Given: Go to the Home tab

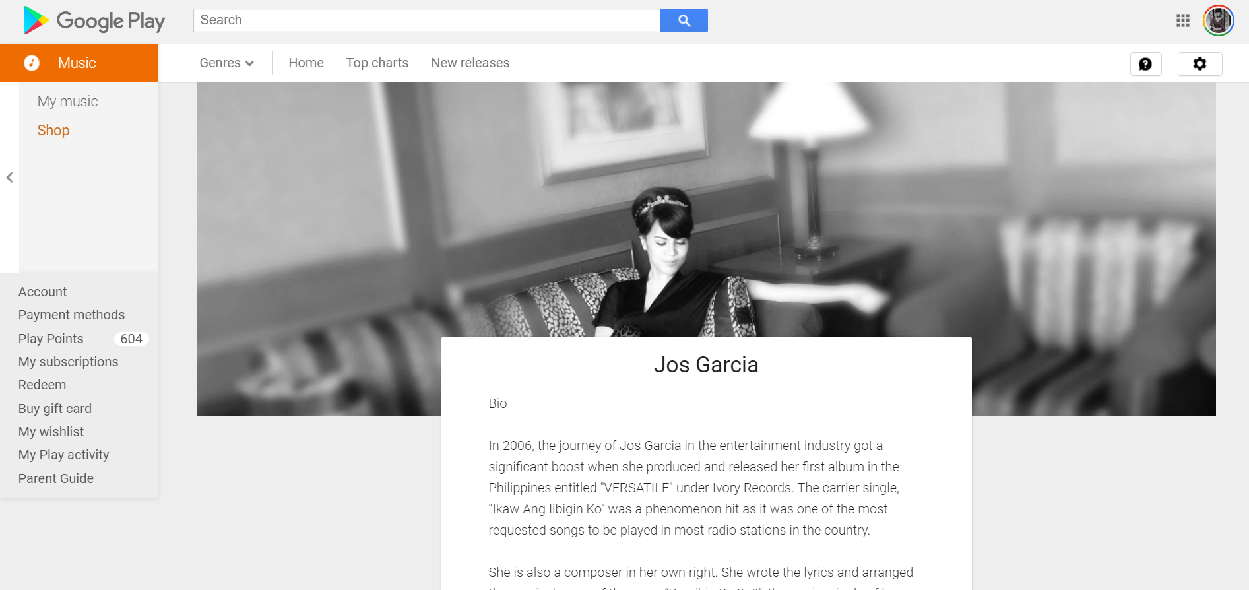Looking at the screenshot, I should pos(306,63).
